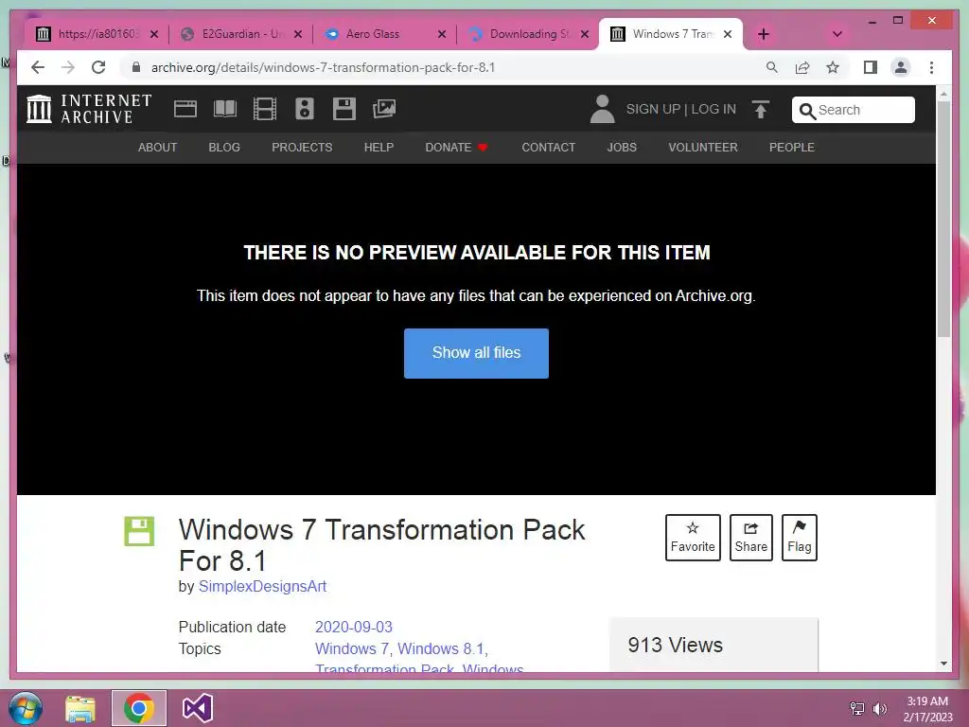Click the Chrome taskbar icon

(x=139, y=708)
